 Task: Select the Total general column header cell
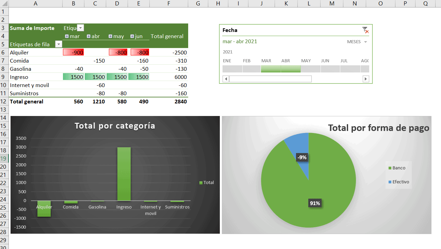coord(169,36)
